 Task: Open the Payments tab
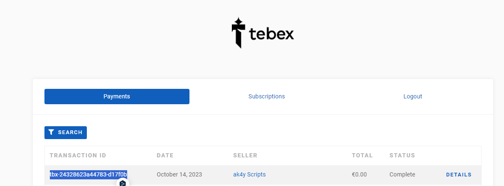point(117,96)
